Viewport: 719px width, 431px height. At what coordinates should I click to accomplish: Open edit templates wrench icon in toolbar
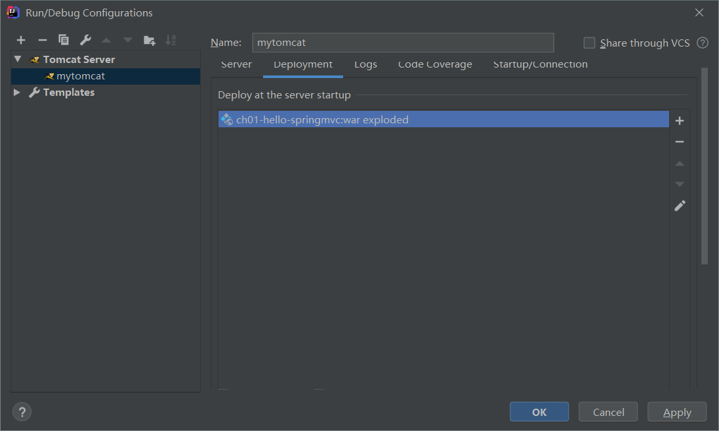[x=85, y=41]
